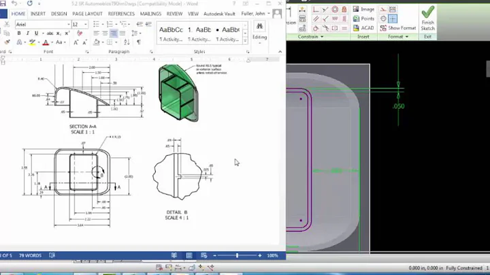Toggle the highlighted Center Point format button
Image resolution: width=490 pixels, height=275 pixels.
393,19
